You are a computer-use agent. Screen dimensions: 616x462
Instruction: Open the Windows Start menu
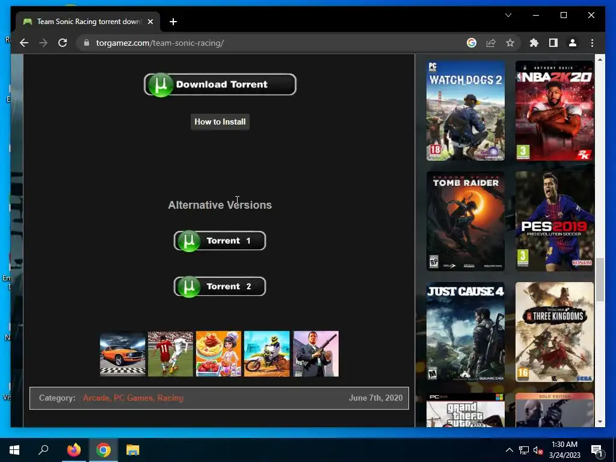pos(14,450)
